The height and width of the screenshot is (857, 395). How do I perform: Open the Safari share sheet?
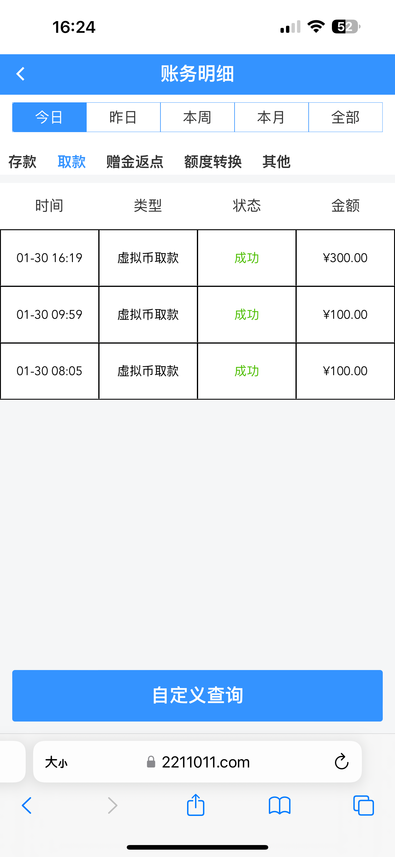(195, 806)
